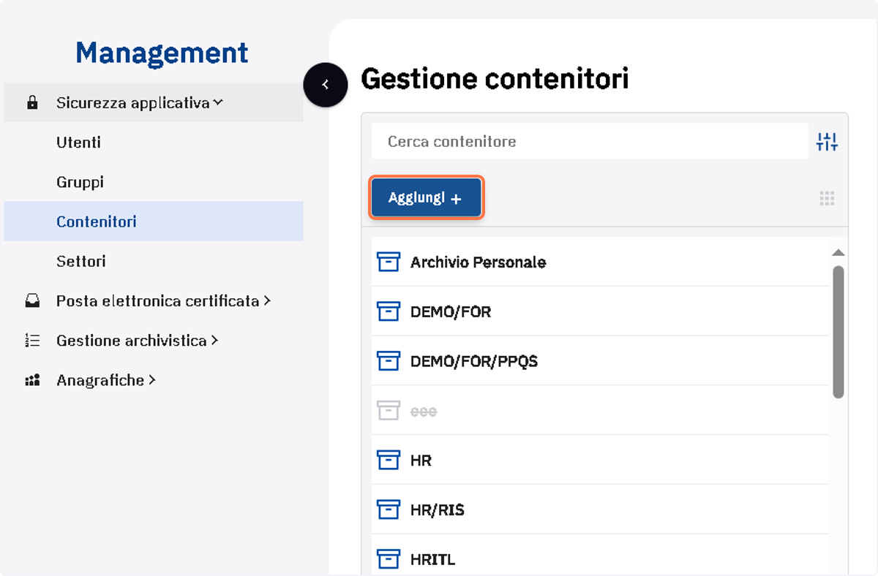Switch layout with the grid view icon

(827, 198)
